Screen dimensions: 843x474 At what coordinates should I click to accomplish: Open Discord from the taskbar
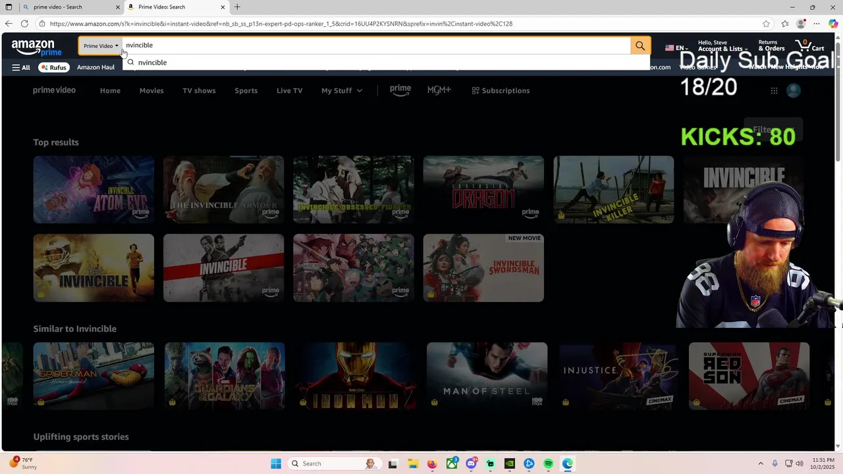(471, 463)
